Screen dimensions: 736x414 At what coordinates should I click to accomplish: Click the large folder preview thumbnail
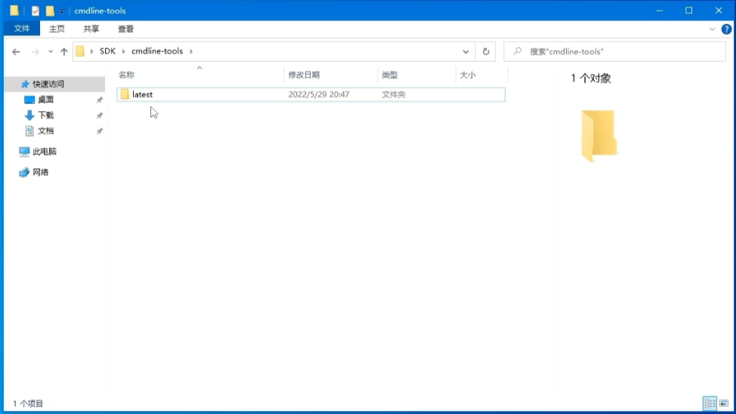(598, 136)
